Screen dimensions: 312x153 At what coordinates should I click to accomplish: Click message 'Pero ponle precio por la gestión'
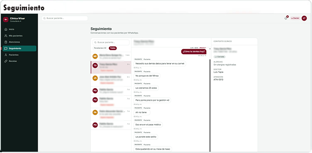point(152,100)
